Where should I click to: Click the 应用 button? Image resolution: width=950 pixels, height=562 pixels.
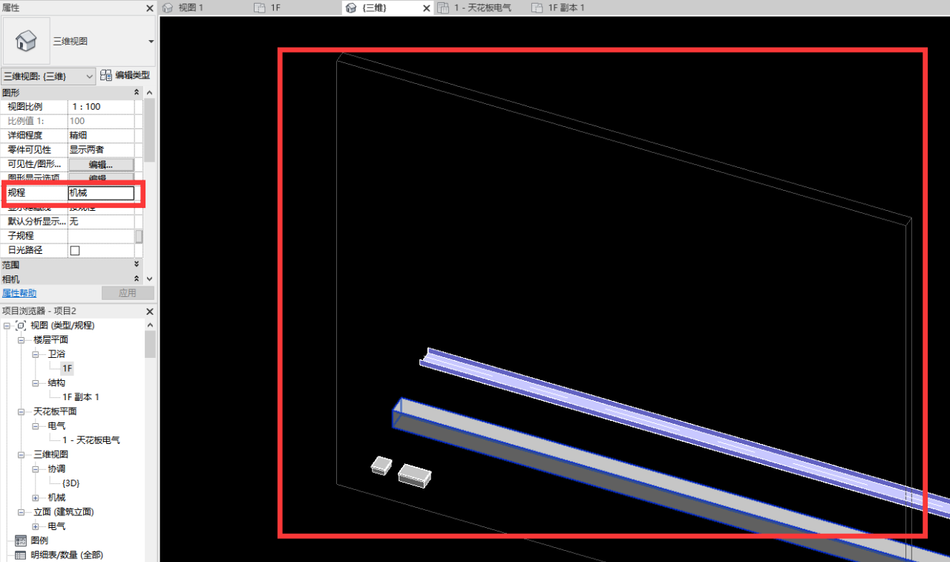[x=128, y=293]
